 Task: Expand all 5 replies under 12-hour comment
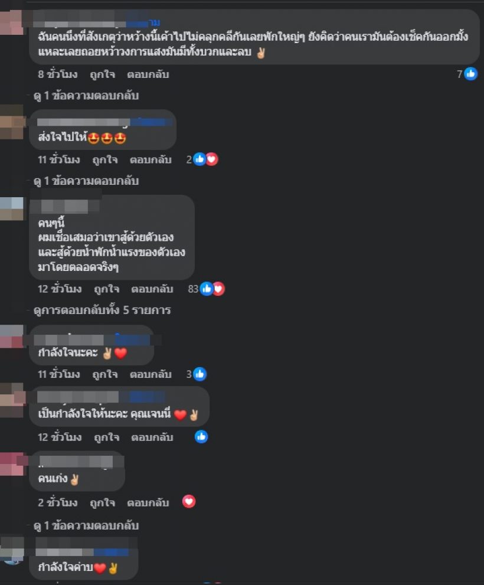(x=102, y=310)
